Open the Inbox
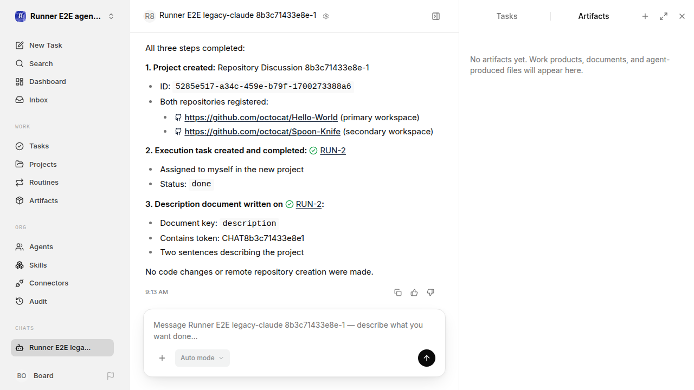 [x=62, y=100]
